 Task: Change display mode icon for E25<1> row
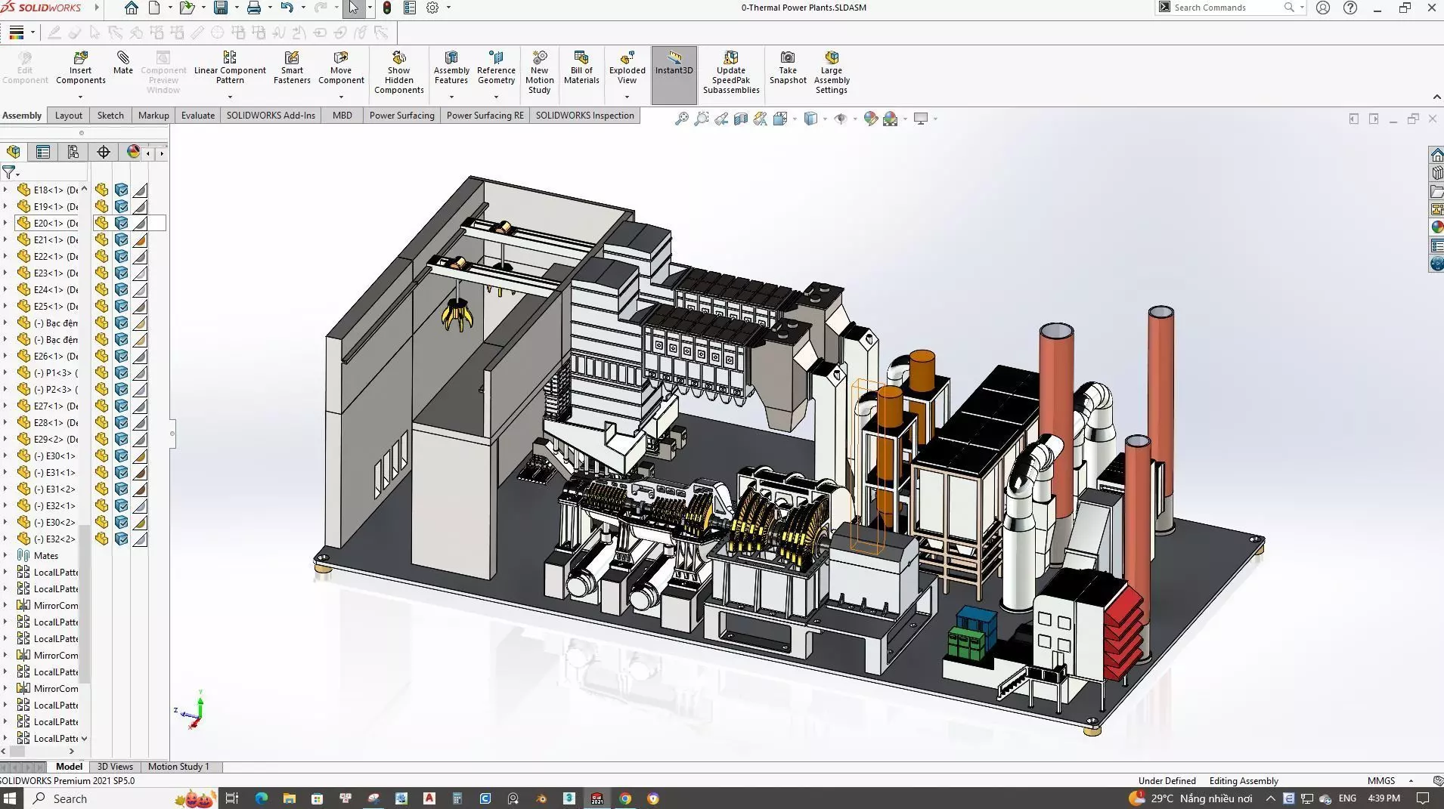121,306
